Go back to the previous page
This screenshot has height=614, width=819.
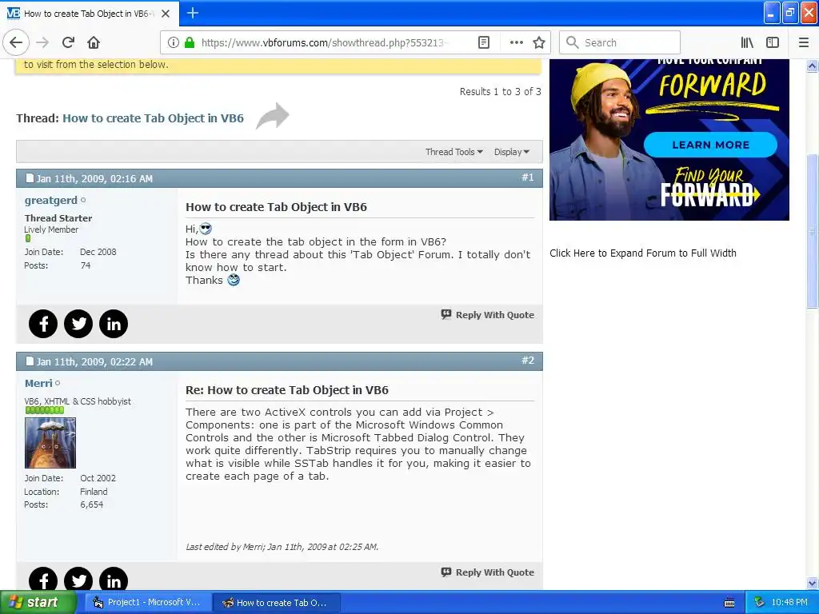point(16,42)
